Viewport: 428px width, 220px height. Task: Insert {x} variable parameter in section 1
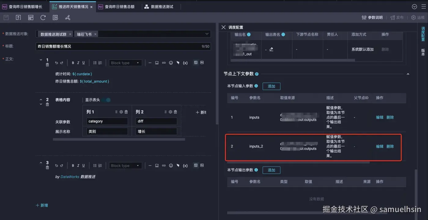pos(185,63)
